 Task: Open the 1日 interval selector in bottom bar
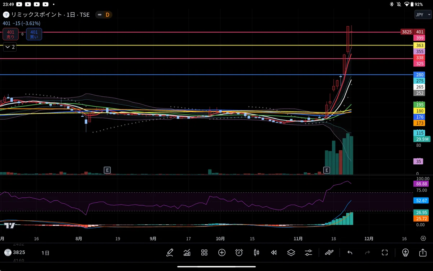click(x=45, y=253)
